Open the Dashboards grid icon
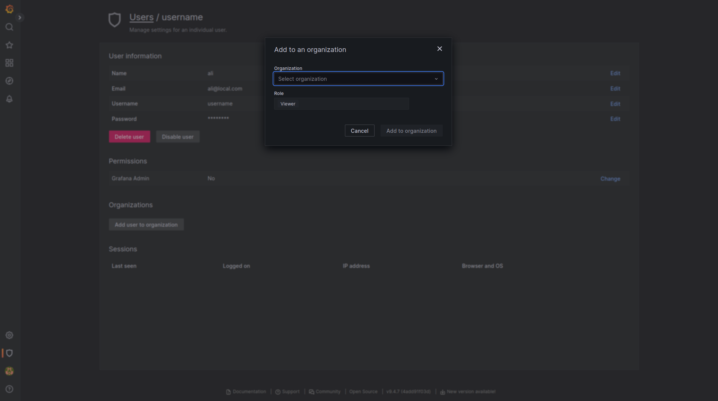Screen dimensions: 718x401 point(9,63)
